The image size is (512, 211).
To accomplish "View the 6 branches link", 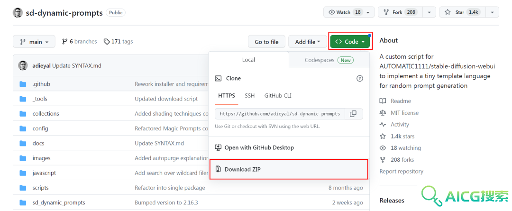I will click(x=79, y=41).
